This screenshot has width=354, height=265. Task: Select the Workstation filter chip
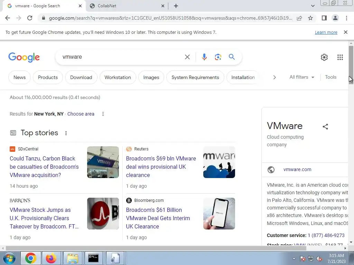(x=118, y=77)
